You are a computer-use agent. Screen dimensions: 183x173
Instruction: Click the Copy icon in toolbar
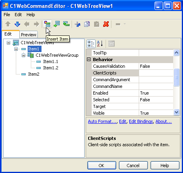[87, 24]
